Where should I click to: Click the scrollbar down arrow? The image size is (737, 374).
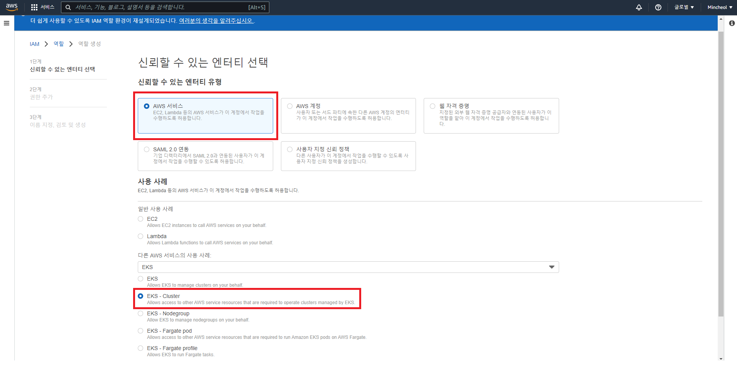721,359
